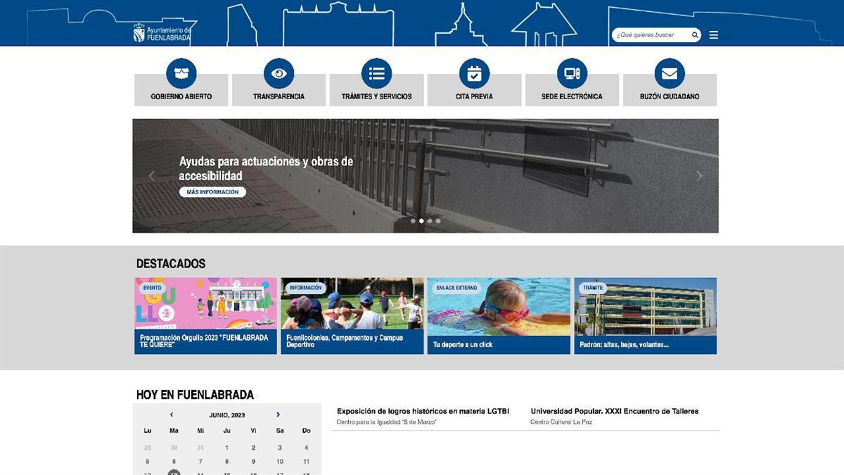
Task: Select the third carousel dot indicator
Action: click(x=430, y=221)
